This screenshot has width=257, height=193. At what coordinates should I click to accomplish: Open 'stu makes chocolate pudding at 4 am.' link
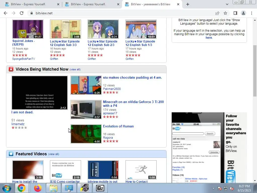132,78
